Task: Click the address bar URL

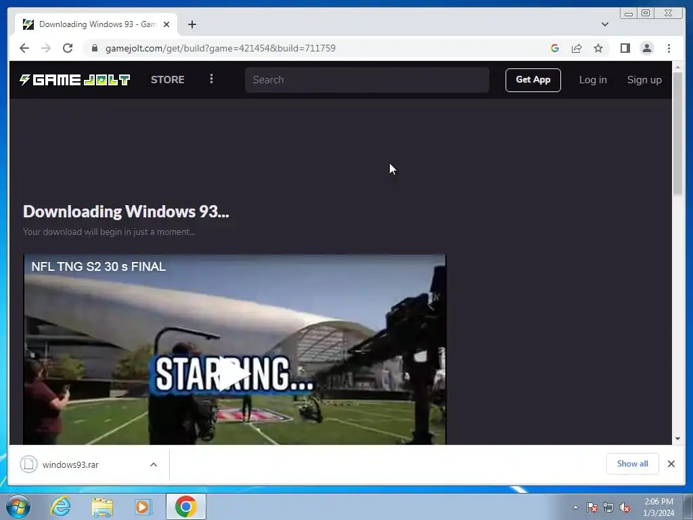Action: [221, 48]
